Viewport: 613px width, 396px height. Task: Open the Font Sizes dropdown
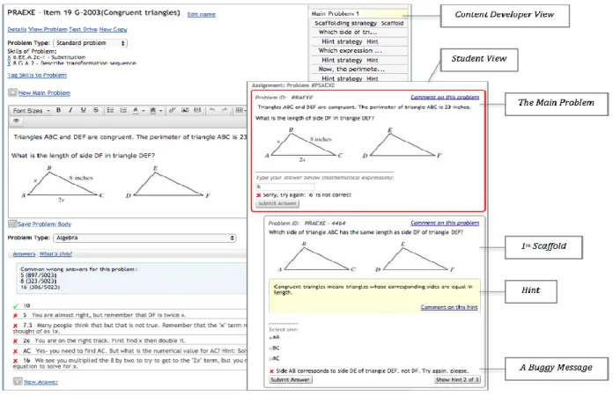[32, 111]
